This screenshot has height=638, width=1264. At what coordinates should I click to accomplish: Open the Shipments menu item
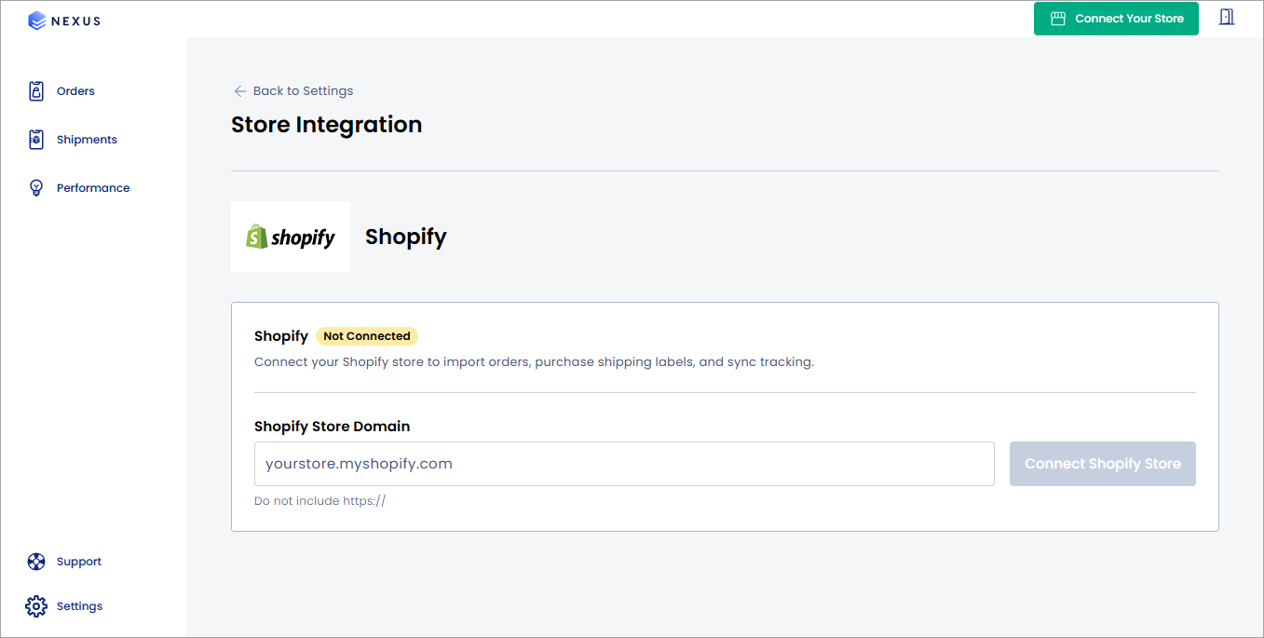pyautogui.click(x=87, y=140)
